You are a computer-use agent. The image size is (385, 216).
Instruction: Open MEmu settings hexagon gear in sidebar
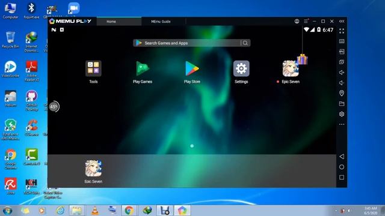point(342,114)
